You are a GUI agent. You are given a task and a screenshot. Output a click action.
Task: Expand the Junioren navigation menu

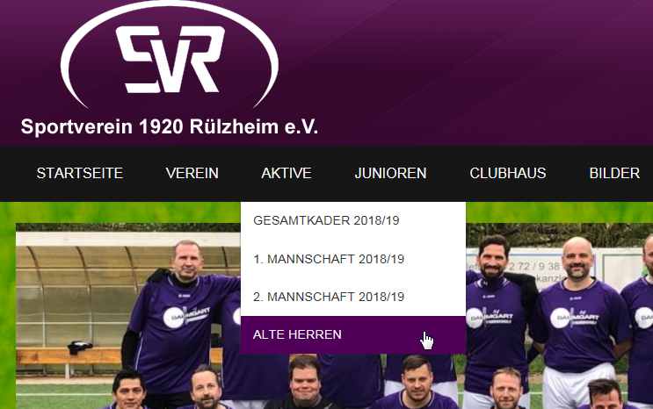pyautogui.click(x=390, y=173)
